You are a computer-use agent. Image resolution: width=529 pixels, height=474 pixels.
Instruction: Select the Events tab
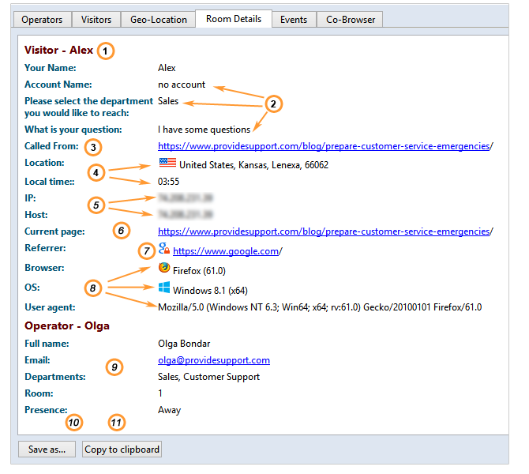(294, 19)
